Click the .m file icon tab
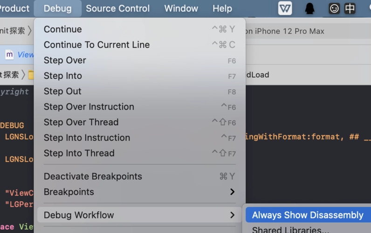The width and height of the screenshot is (371, 233). coord(9,55)
